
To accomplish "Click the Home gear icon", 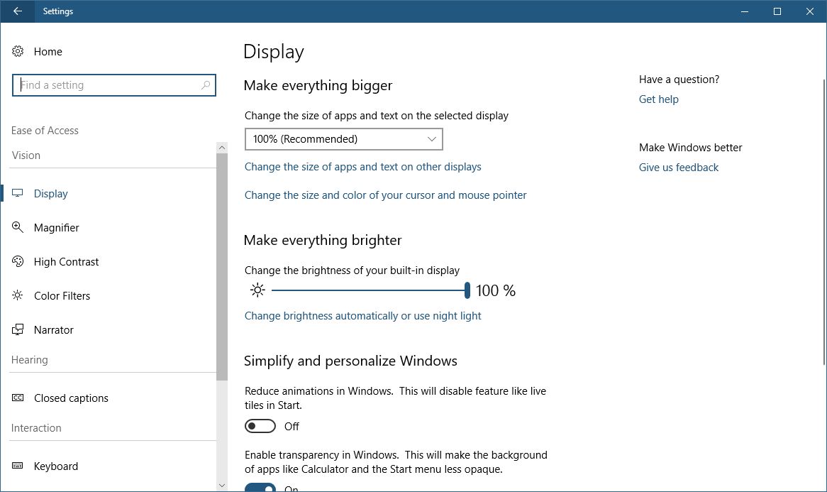I will tap(18, 51).
